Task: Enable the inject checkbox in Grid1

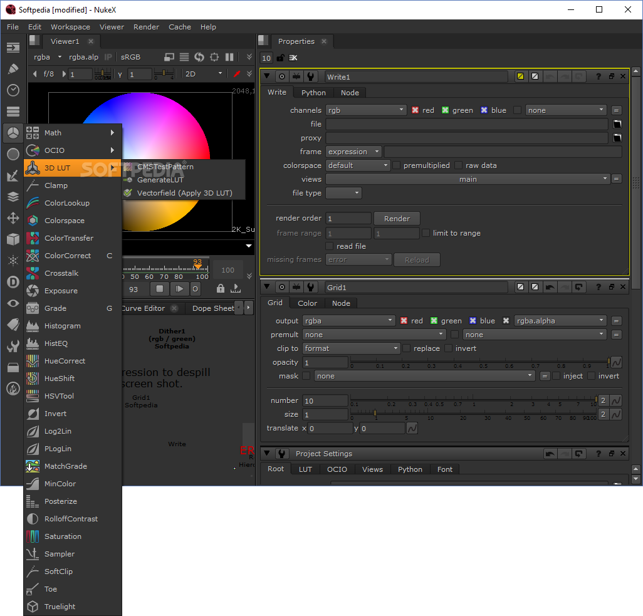Action: (x=556, y=376)
